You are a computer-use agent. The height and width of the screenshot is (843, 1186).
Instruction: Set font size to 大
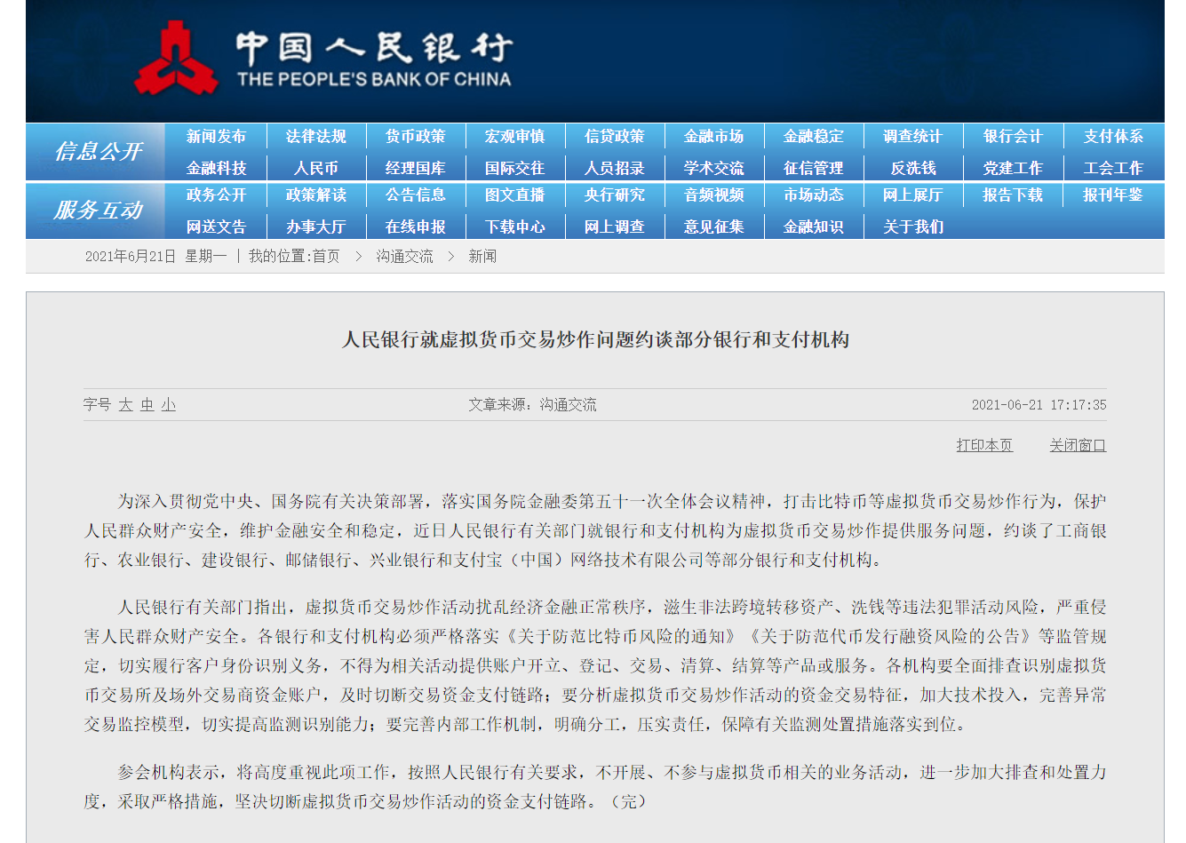click(x=125, y=404)
